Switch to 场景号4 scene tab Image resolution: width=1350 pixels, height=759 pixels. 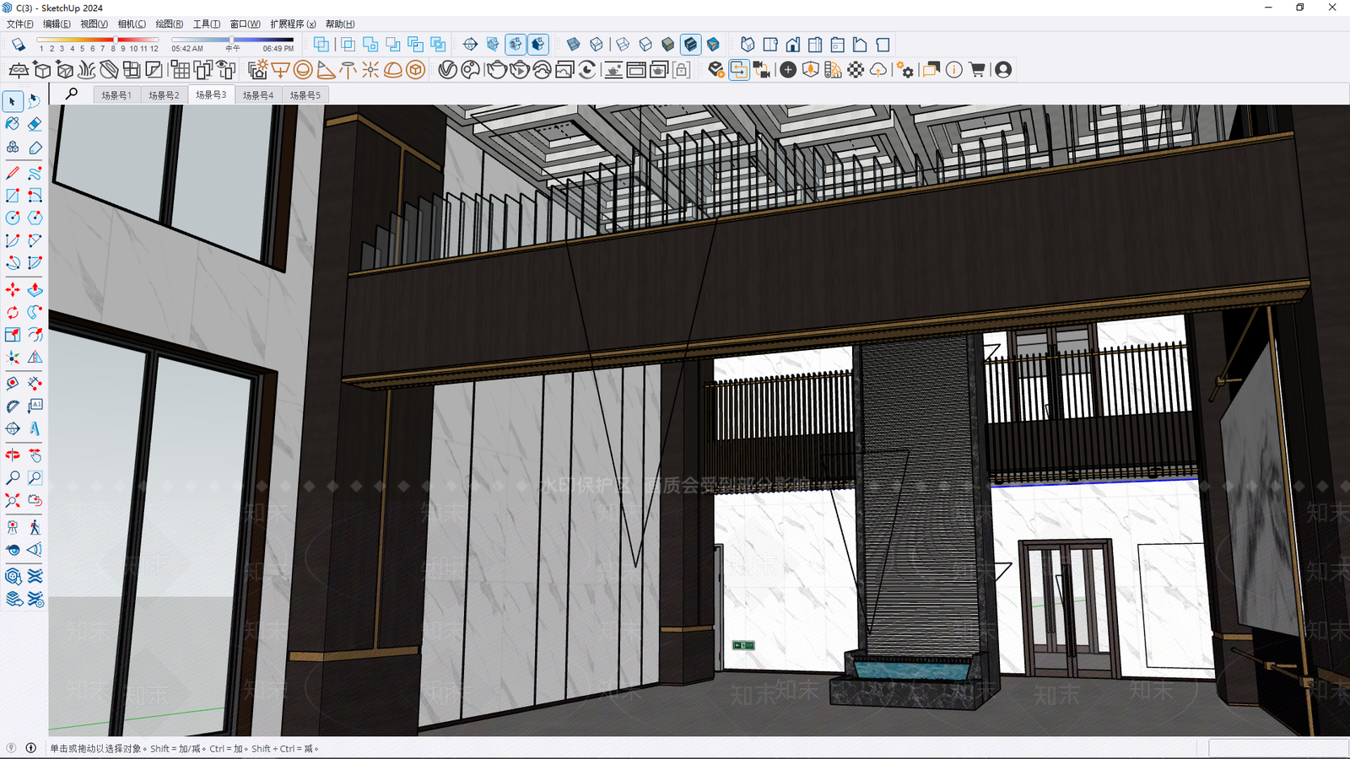coord(258,95)
